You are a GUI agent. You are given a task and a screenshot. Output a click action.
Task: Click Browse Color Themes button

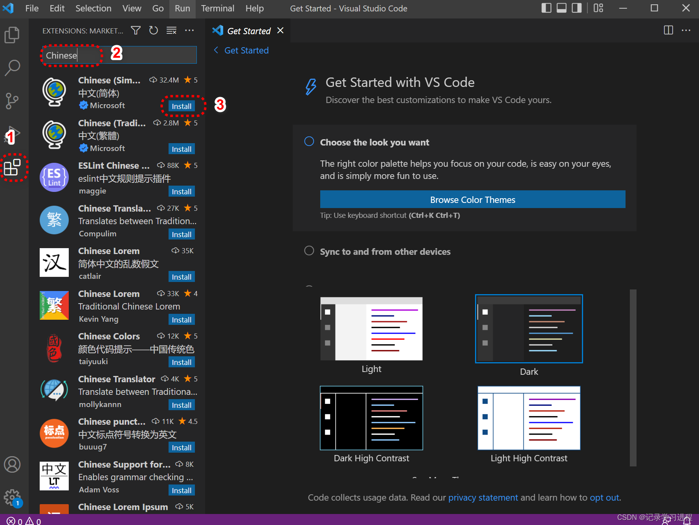pos(473,199)
